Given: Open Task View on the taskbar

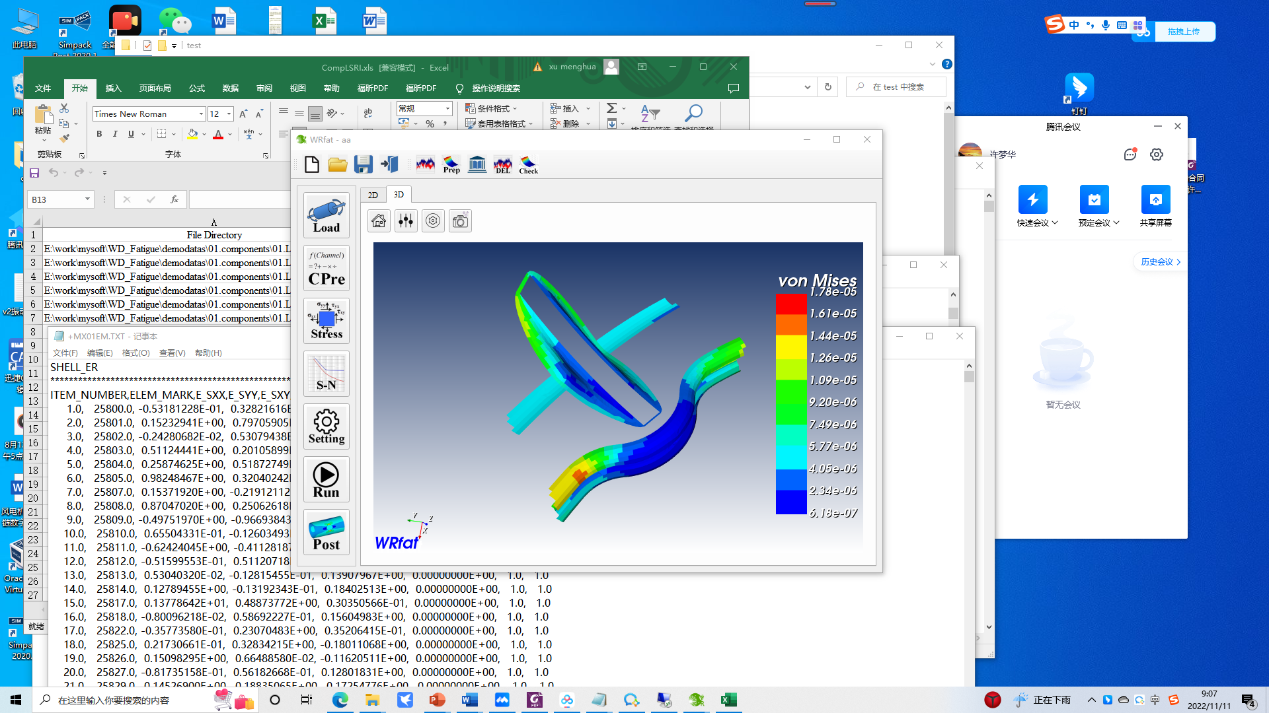Looking at the screenshot, I should pyautogui.click(x=306, y=700).
